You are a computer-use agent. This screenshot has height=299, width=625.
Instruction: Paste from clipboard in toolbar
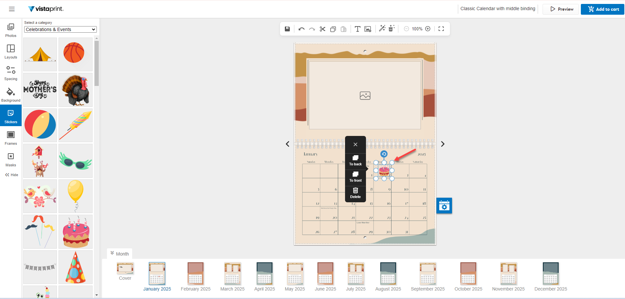click(343, 29)
